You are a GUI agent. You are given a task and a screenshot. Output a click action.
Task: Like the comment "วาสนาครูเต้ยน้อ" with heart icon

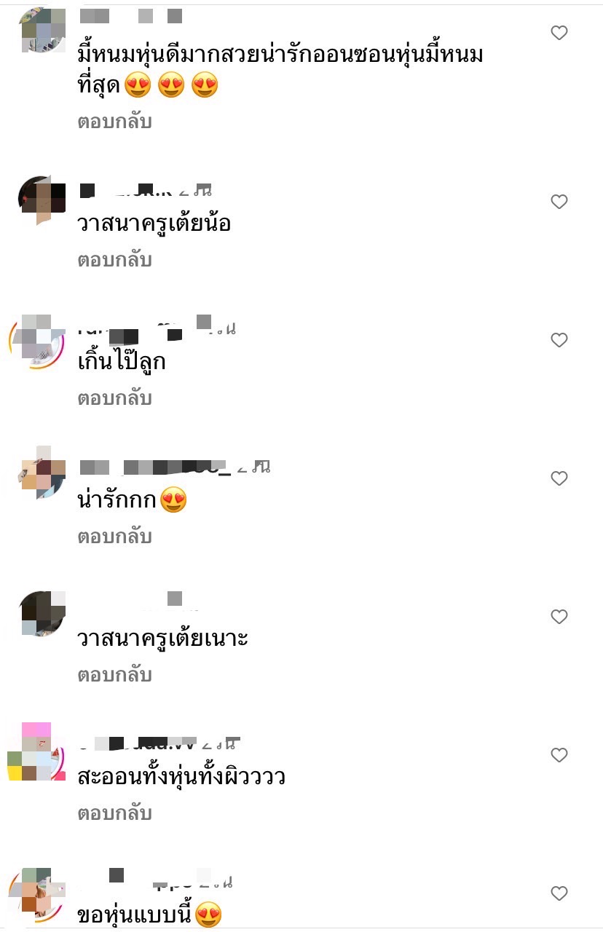click(559, 202)
